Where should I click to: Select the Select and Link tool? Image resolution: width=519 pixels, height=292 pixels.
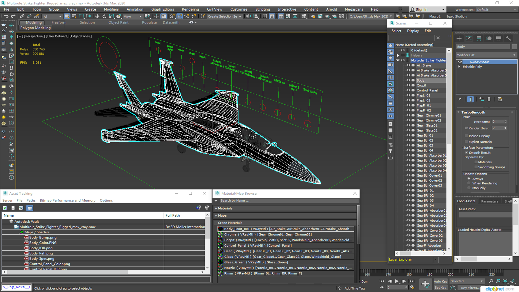pyautogui.click(x=22, y=16)
